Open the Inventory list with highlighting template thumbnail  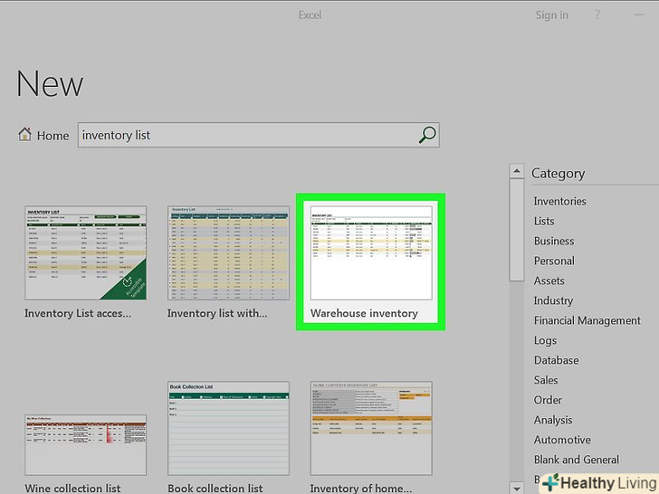click(x=229, y=253)
